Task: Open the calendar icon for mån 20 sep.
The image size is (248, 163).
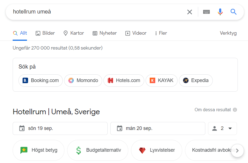Action: coord(119,128)
